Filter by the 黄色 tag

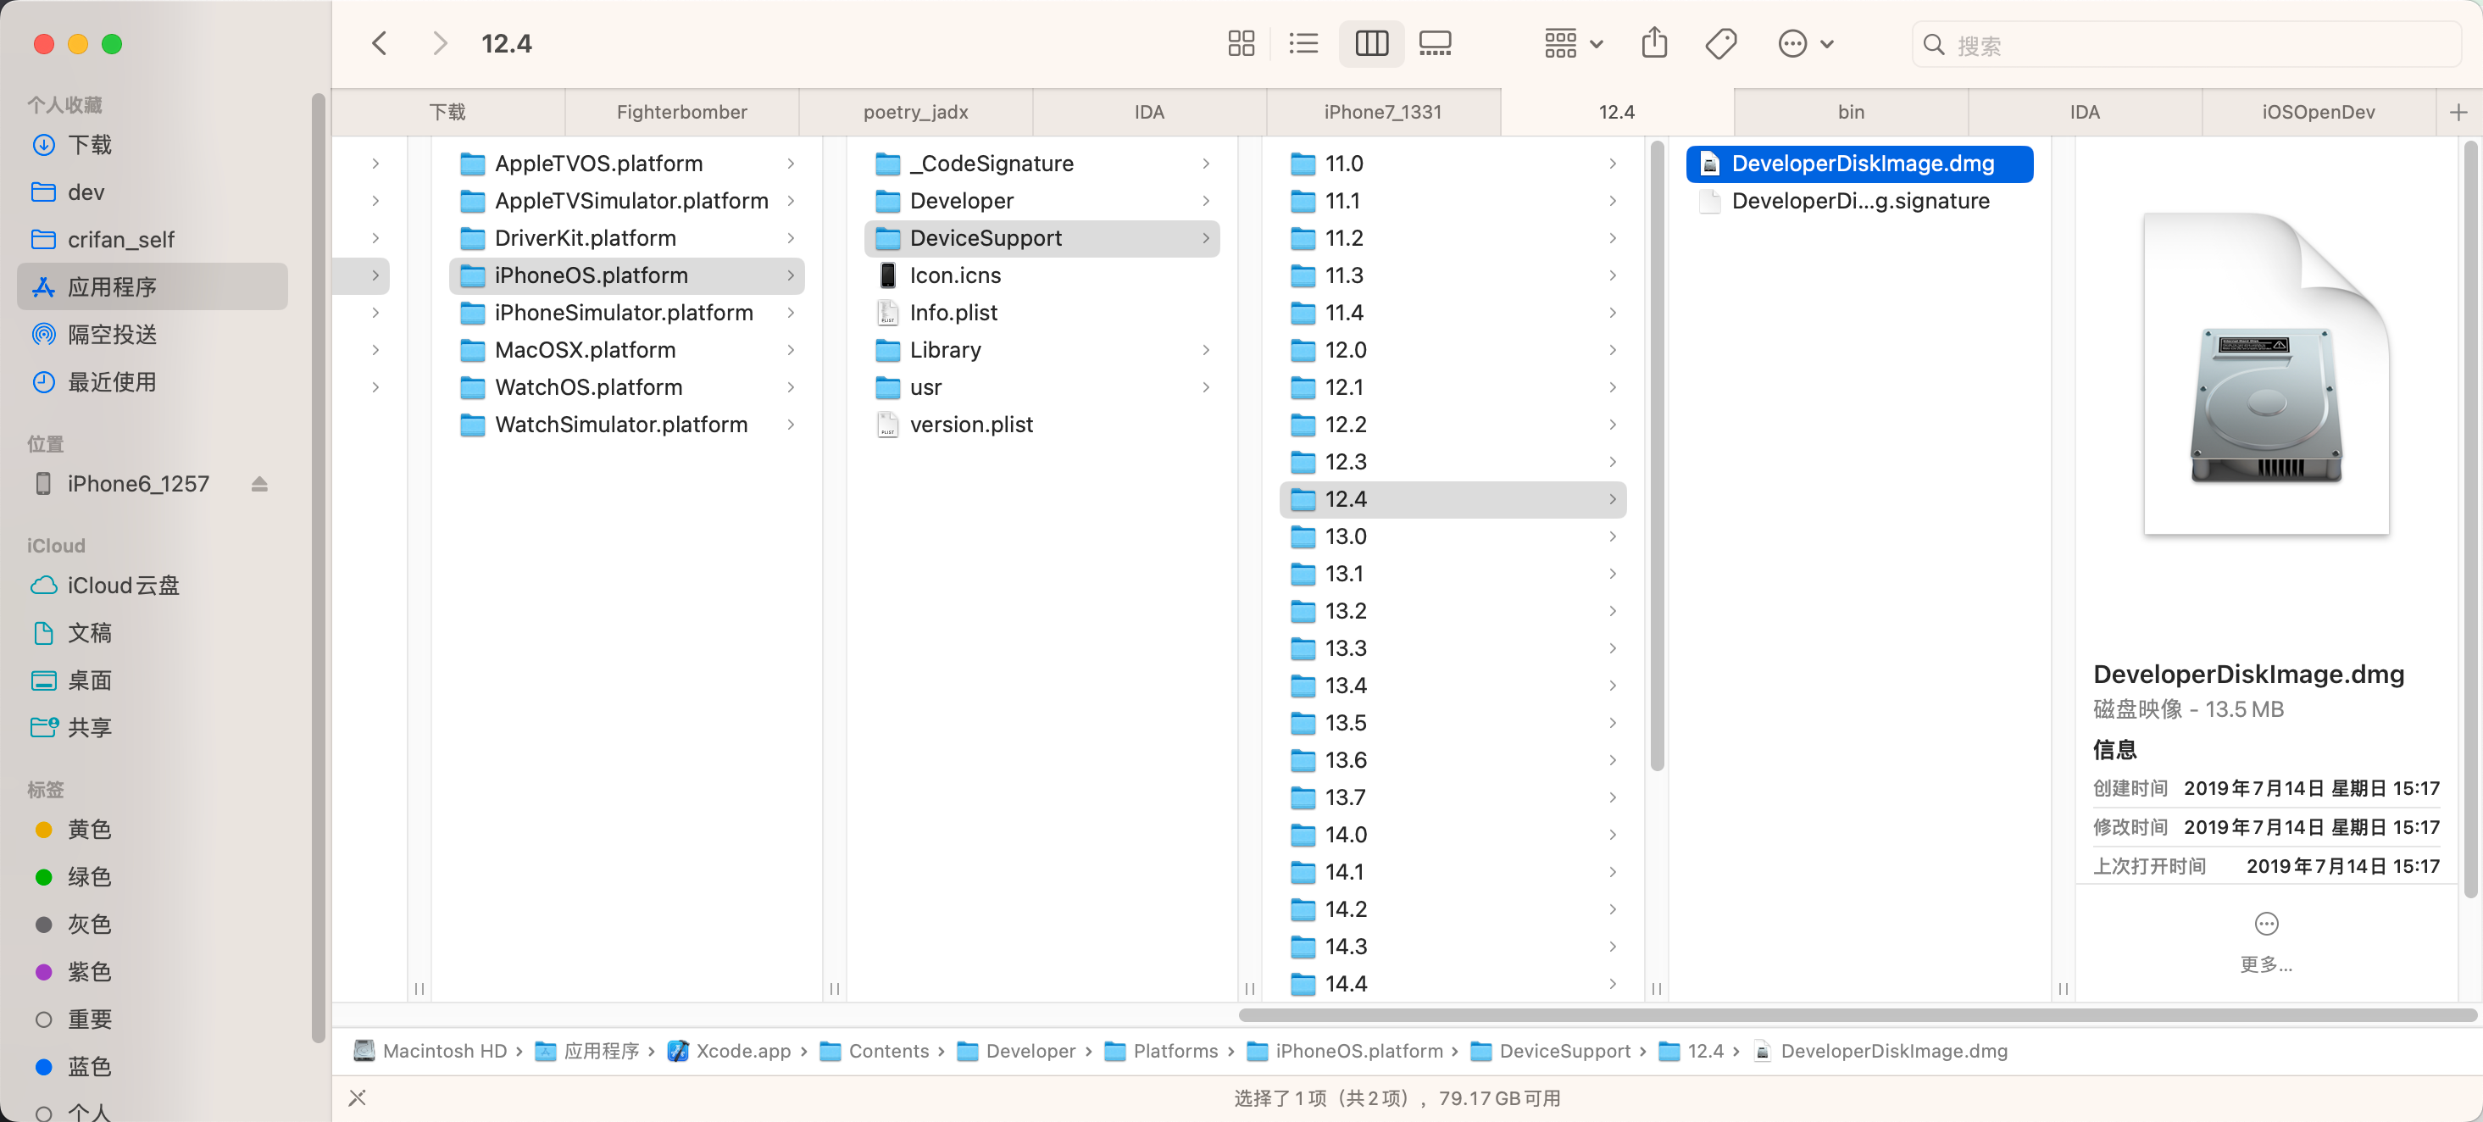pos(153,829)
